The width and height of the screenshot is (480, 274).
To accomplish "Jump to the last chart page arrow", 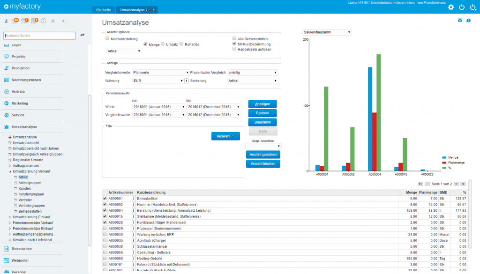I will pyautogui.click(x=462, y=184).
